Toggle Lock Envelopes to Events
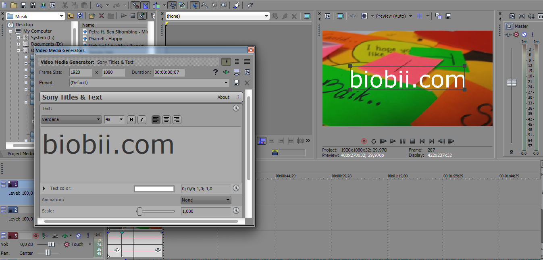Viewport: 543px width, 260px height. tap(173, 5)
